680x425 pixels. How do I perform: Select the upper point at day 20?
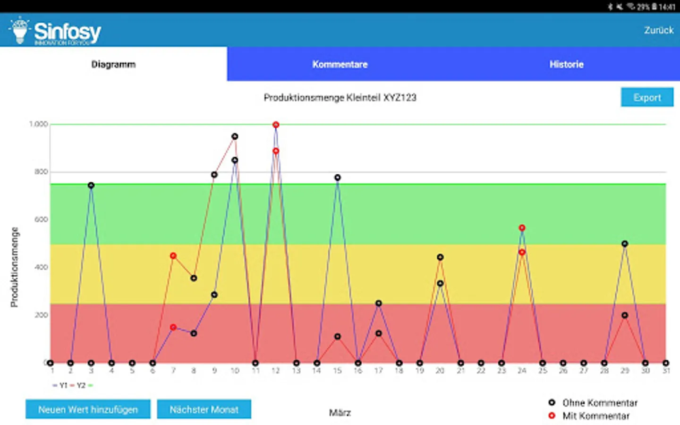tap(440, 257)
